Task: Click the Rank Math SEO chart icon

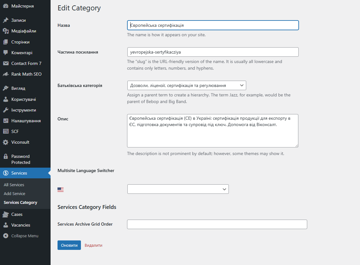Action: tap(6, 74)
